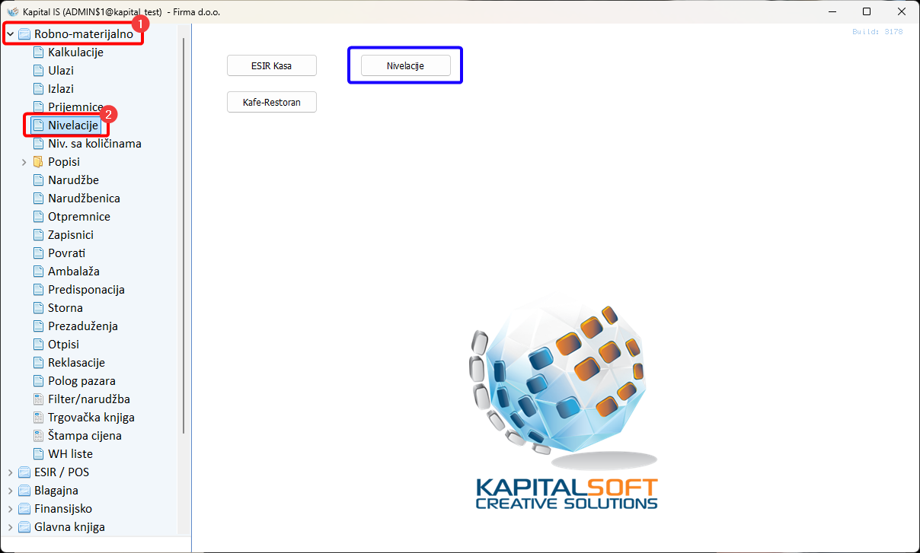Click the ESIR / POS folder icon
Viewport: 920px width, 553px height.
point(25,472)
